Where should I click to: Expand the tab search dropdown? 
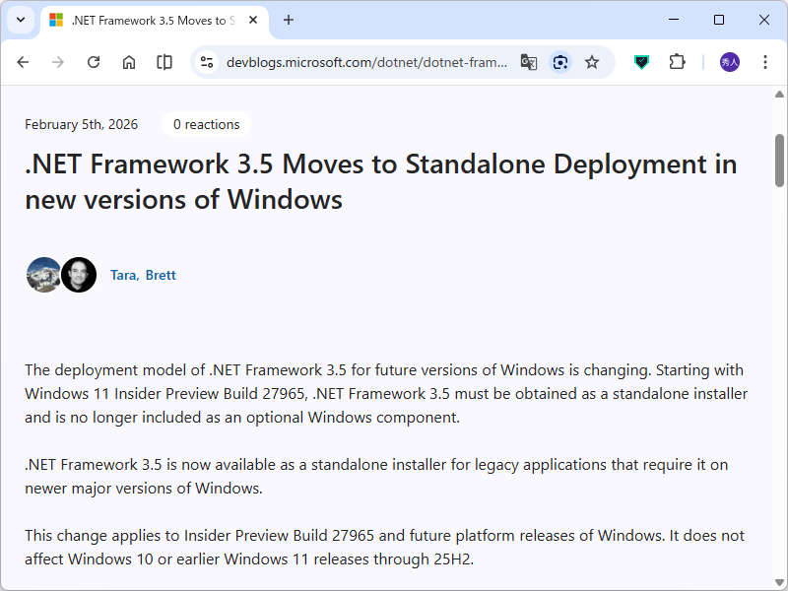tap(20, 20)
